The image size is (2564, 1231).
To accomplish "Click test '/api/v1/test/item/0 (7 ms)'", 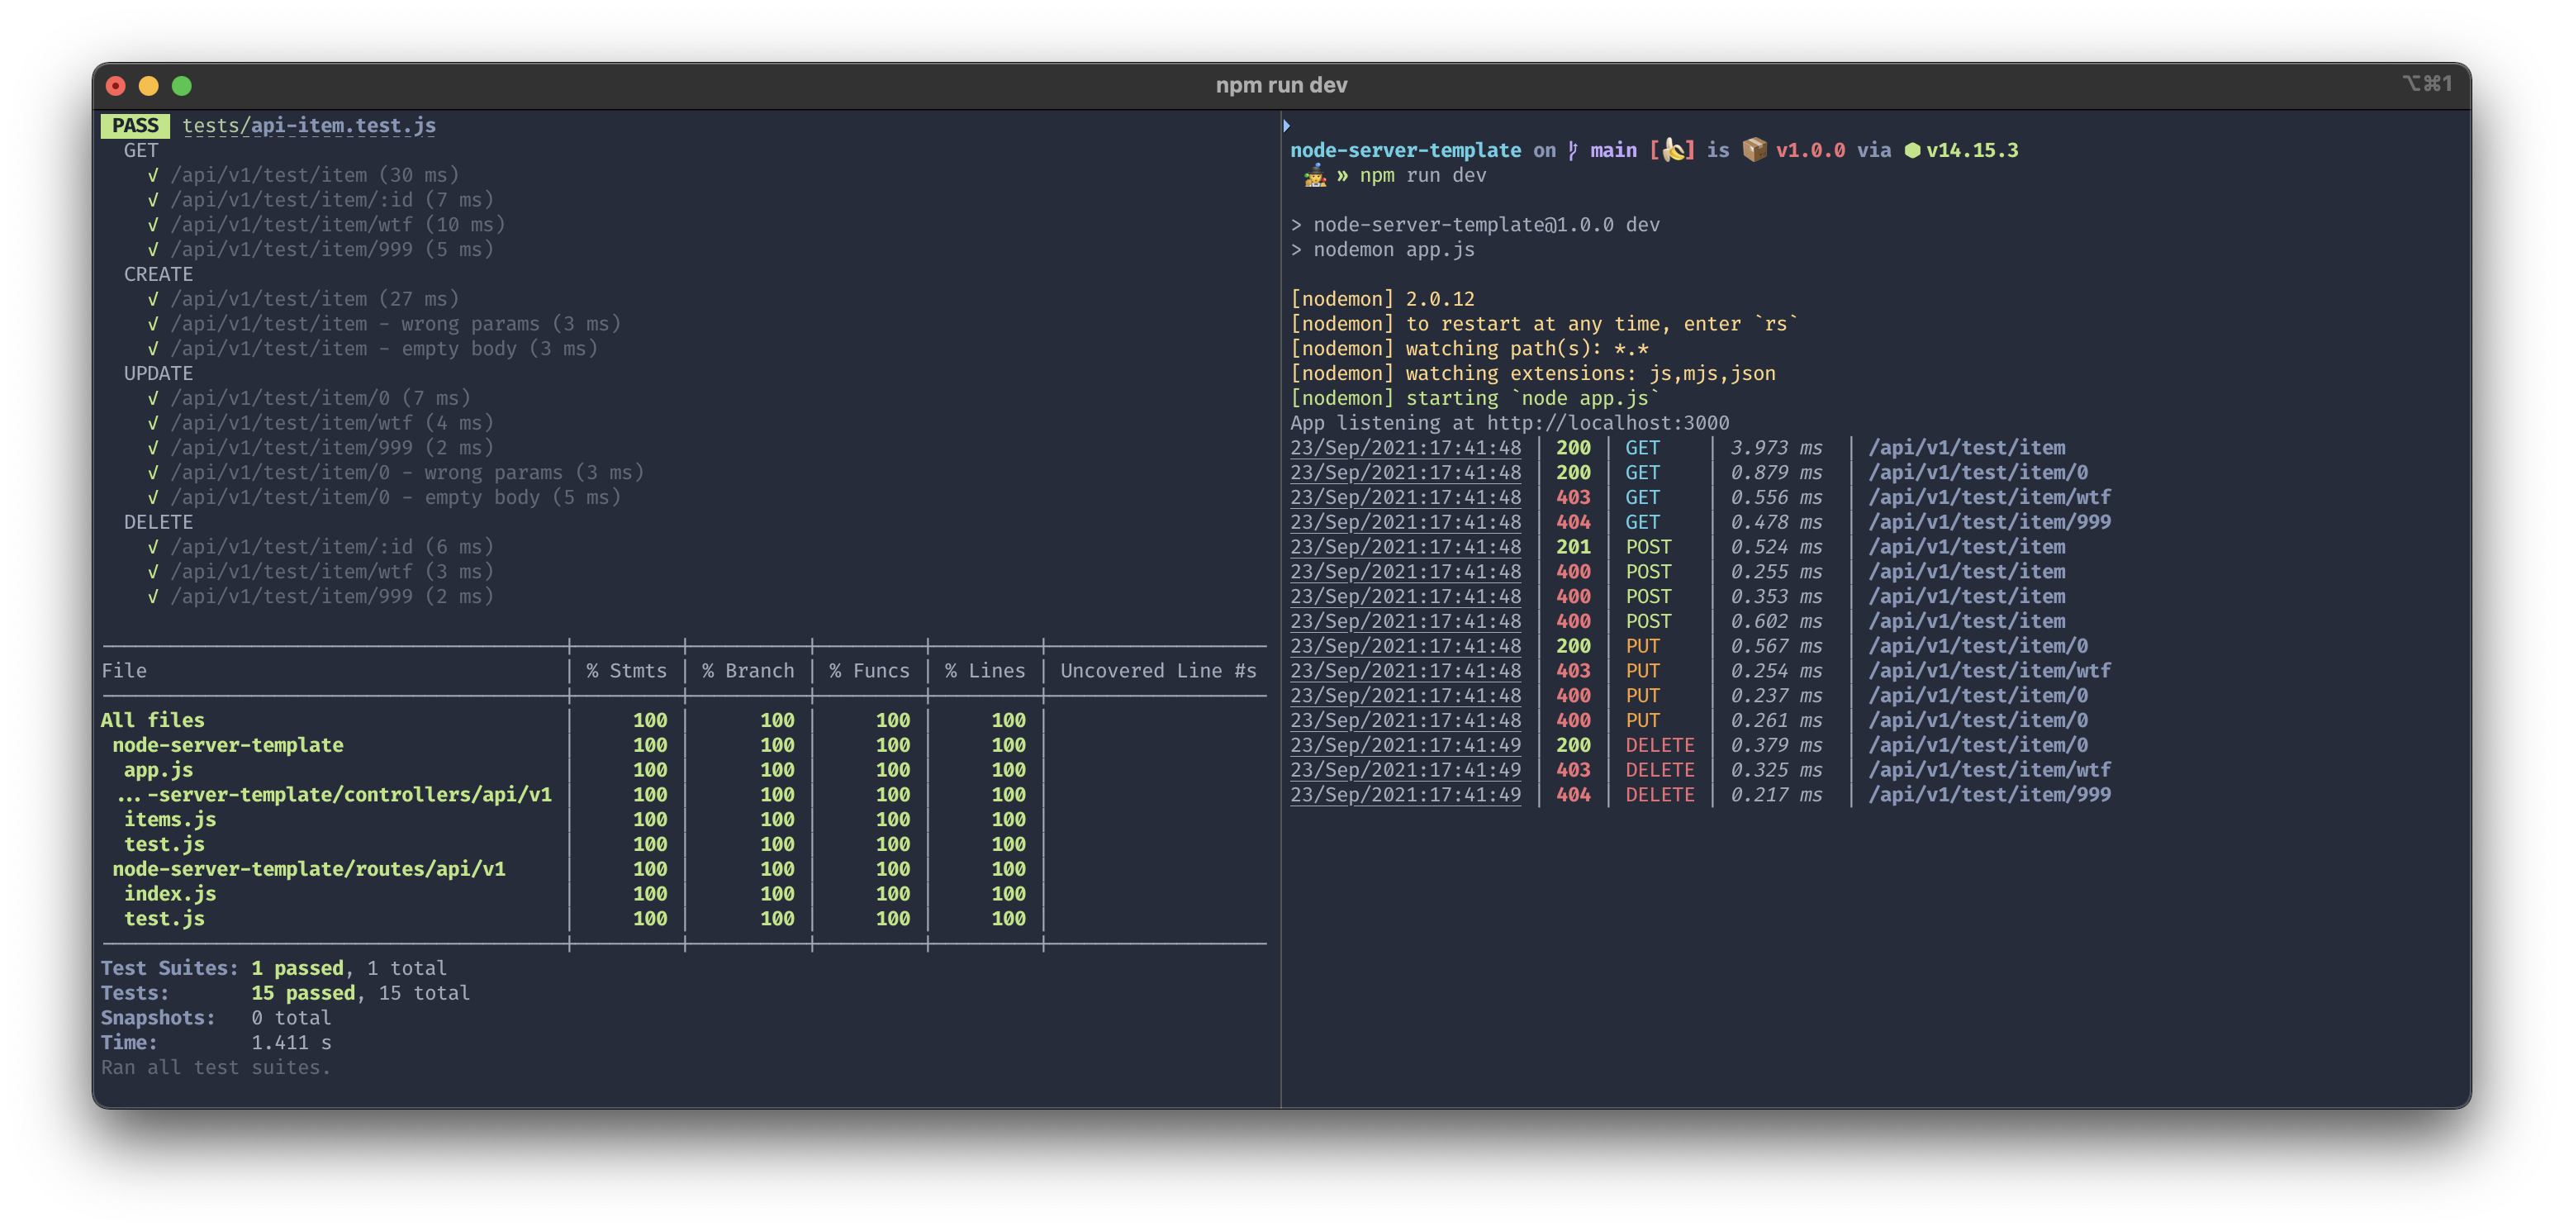I will [x=320, y=398].
